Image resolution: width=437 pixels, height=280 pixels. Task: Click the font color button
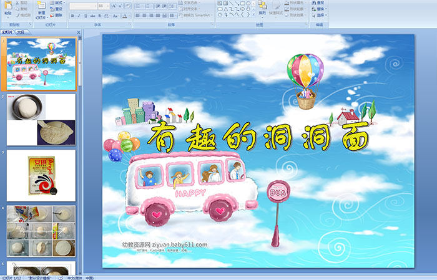(x=125, y=16)
